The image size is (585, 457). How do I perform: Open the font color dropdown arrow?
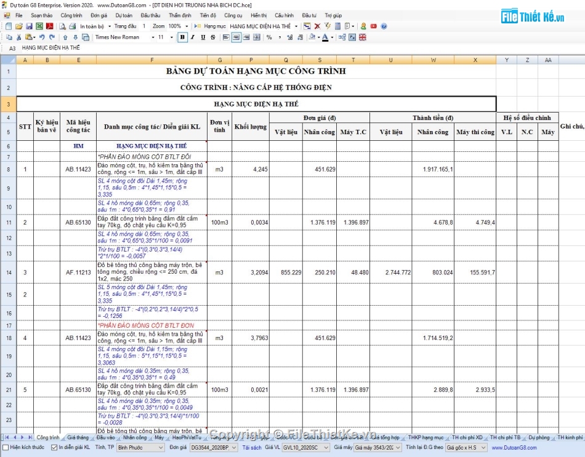click(x=332, y=38)
